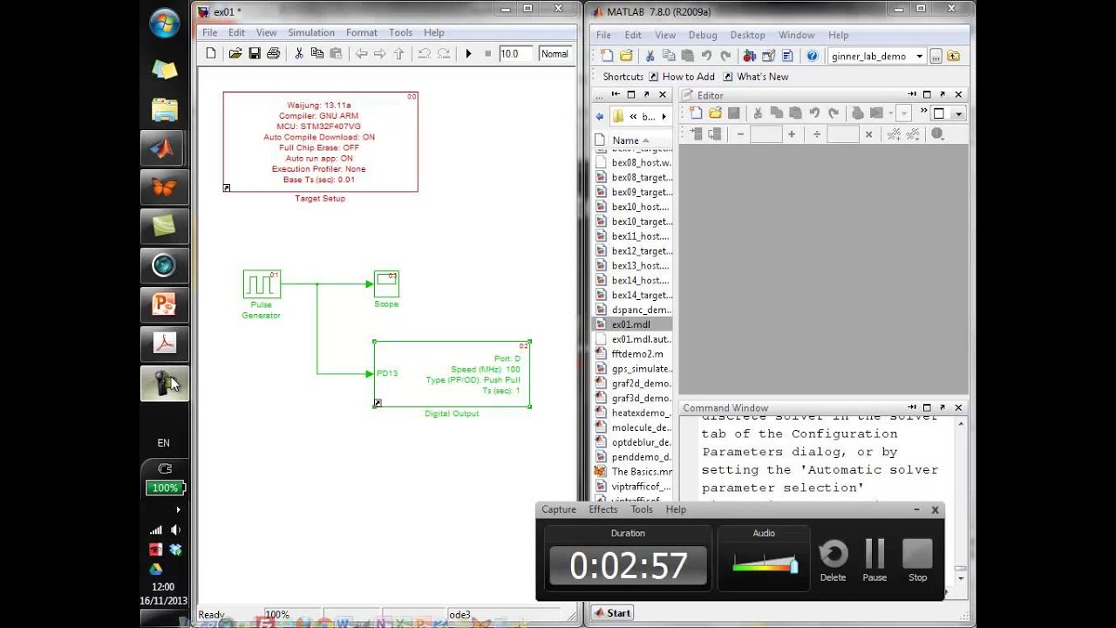
Task: Click New model icon in Simulink toolbar
Action: click(211, 54)
